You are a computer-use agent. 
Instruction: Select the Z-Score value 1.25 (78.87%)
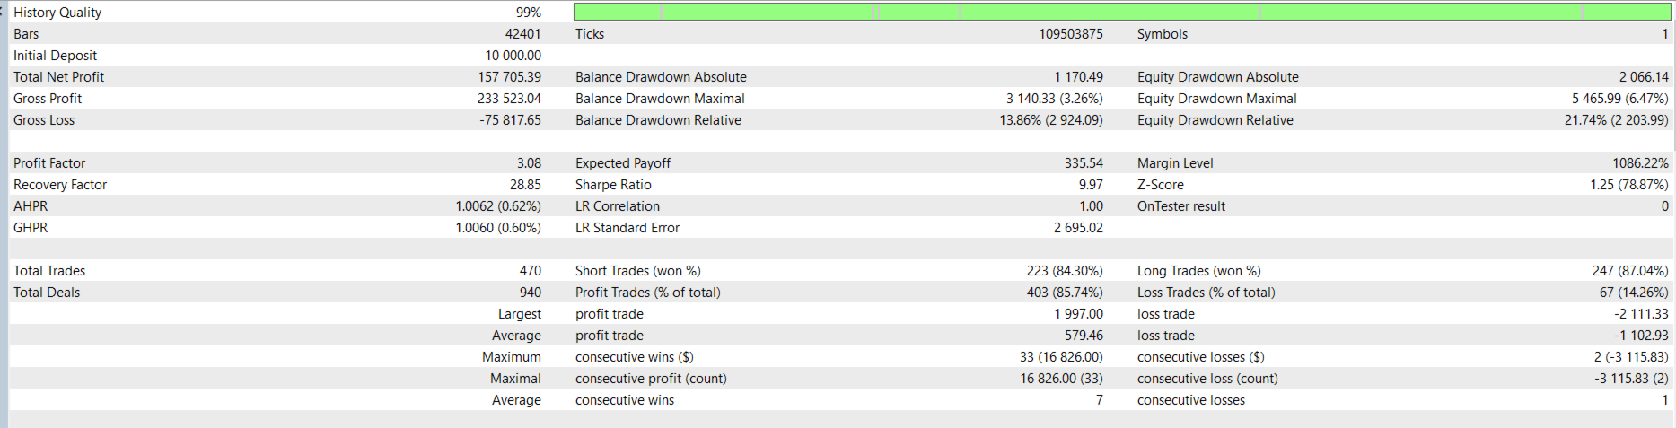pos(1630,185)
